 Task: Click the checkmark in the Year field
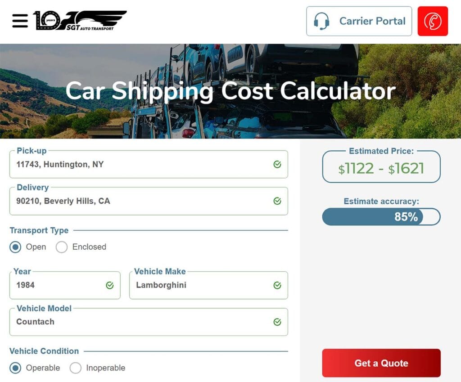pyautogui.click(x=110, y=285)
